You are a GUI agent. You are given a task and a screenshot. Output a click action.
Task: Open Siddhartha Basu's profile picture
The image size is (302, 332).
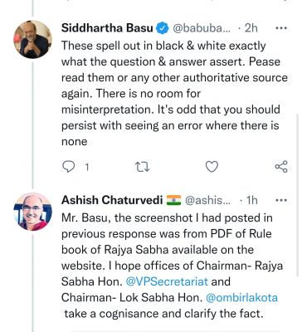coord(32,39)
